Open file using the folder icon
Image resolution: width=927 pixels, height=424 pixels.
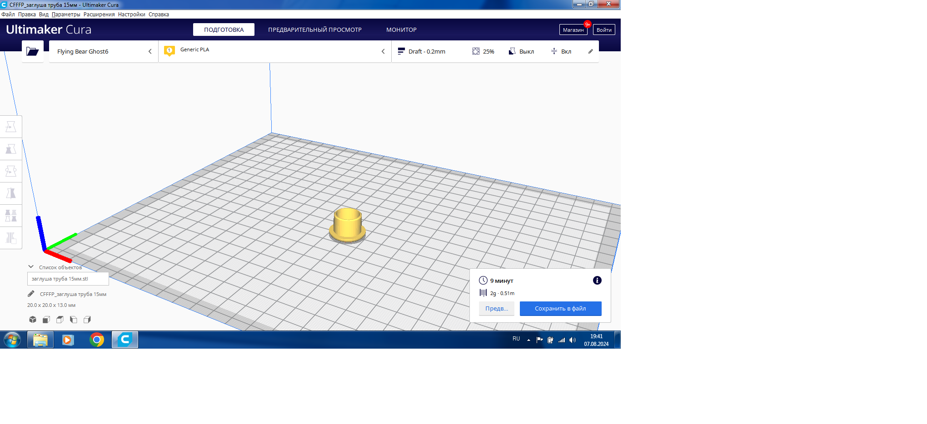pyautogui.click(x=33, y=51)
